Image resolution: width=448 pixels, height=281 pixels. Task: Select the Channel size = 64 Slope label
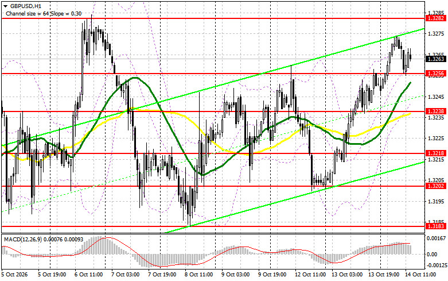[x=44, y=13]
